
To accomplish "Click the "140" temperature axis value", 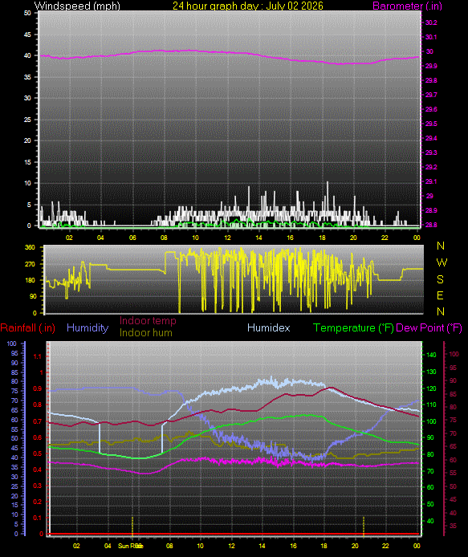I will (x=431, y=355).
